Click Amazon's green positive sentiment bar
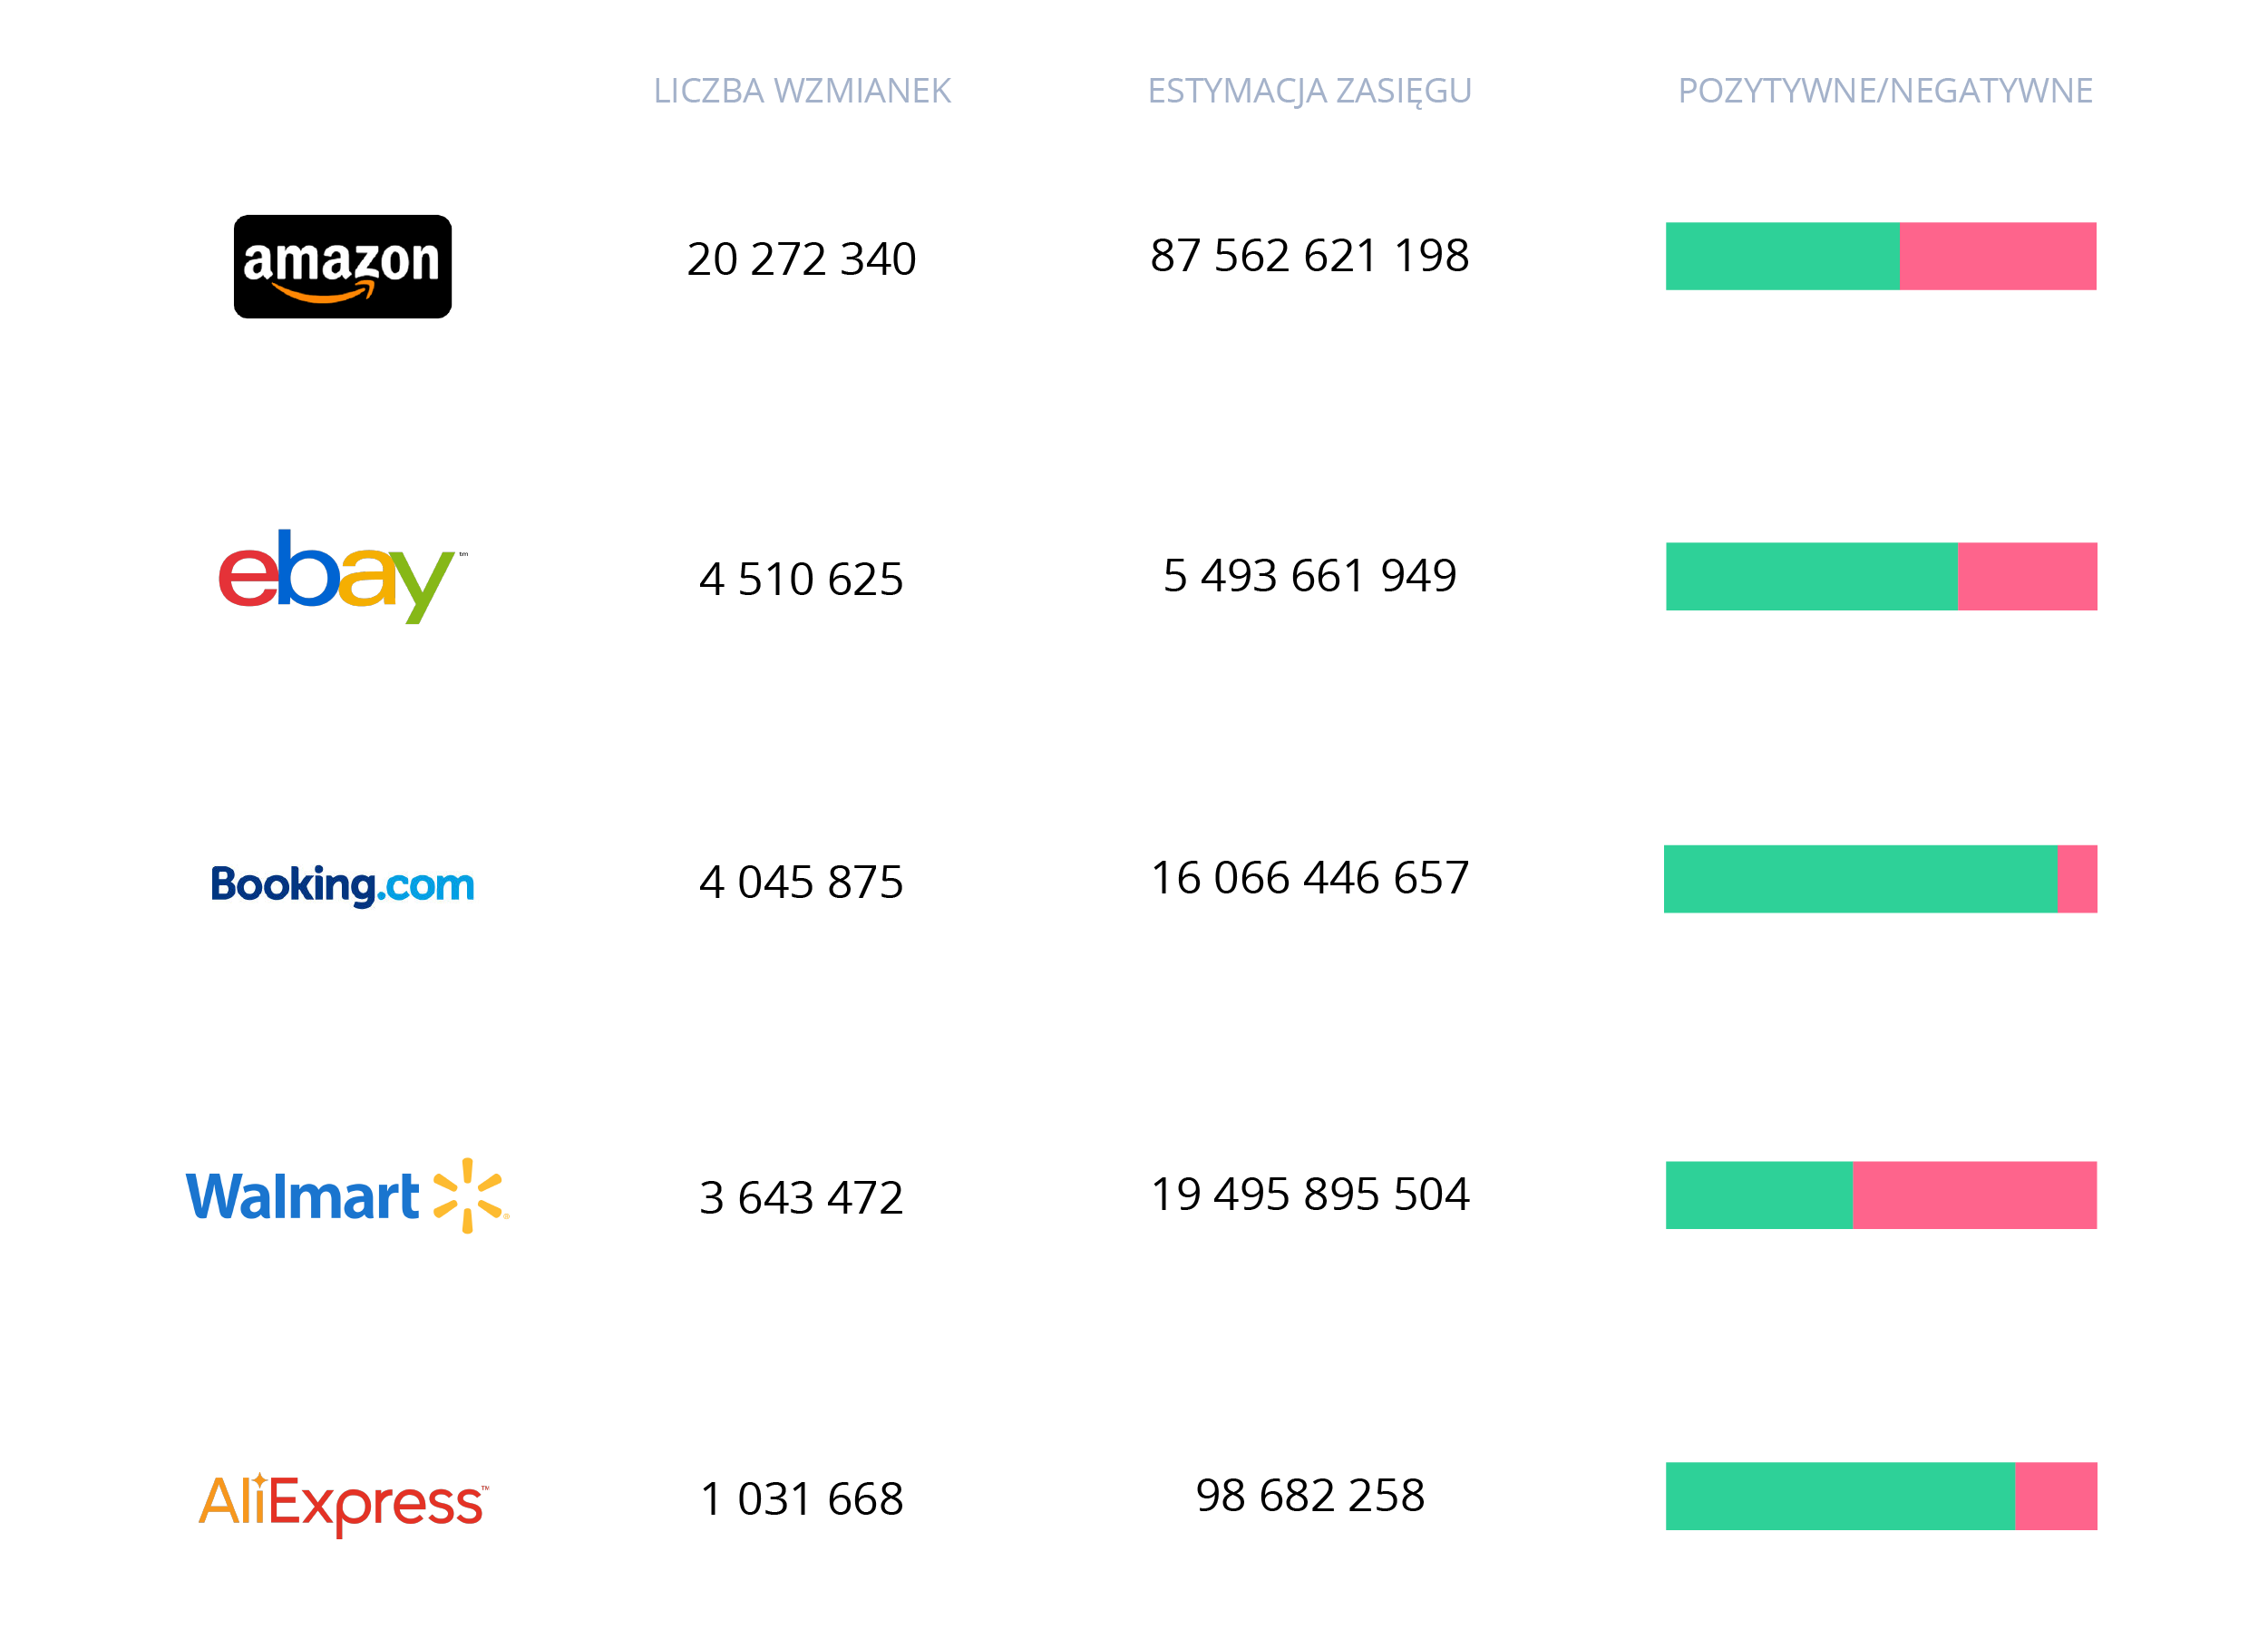2268x1649 pixels. tap(1781, 256)
